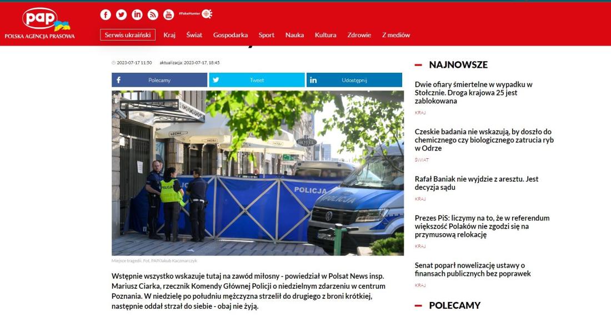Share article via Facebook Polecamy button
The height and width of the screenshot is (317, 611).
(159, 80)
